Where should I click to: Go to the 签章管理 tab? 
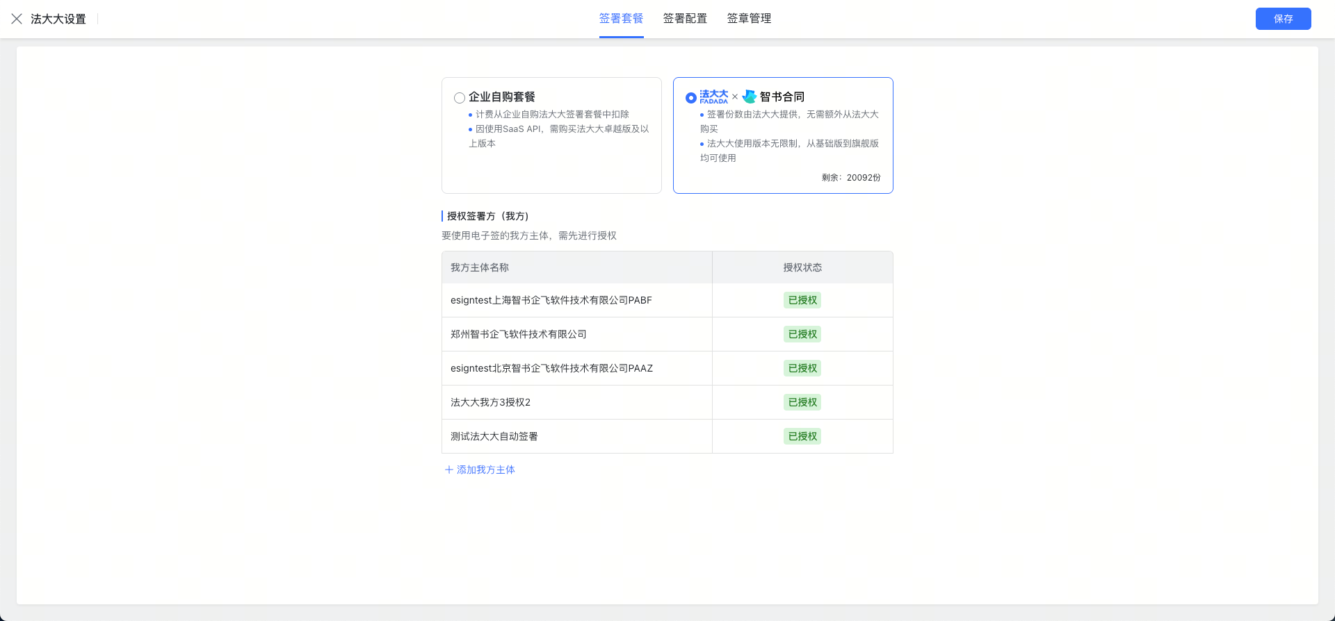coord(749,19)
